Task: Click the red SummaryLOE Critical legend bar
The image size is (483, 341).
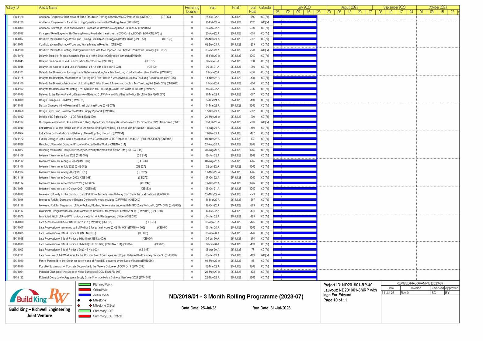Action: coord(85,316)
